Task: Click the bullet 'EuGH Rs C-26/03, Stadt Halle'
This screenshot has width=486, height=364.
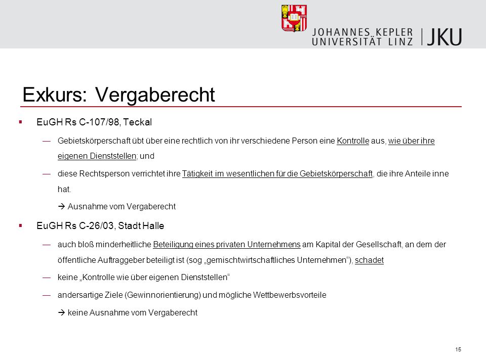Action: [x=100, y=225]
